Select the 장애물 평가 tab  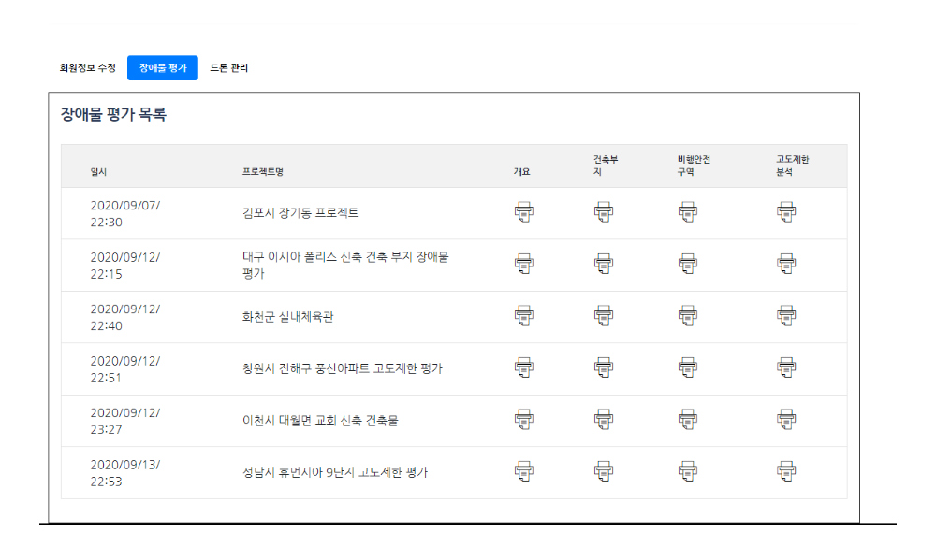pos(162,68)
